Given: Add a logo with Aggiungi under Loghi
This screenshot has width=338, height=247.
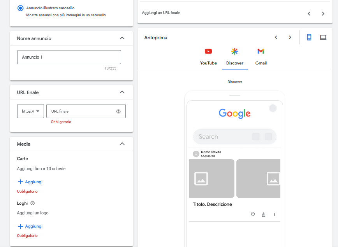Looking at the screenshot, I should [x=30, y=226].
